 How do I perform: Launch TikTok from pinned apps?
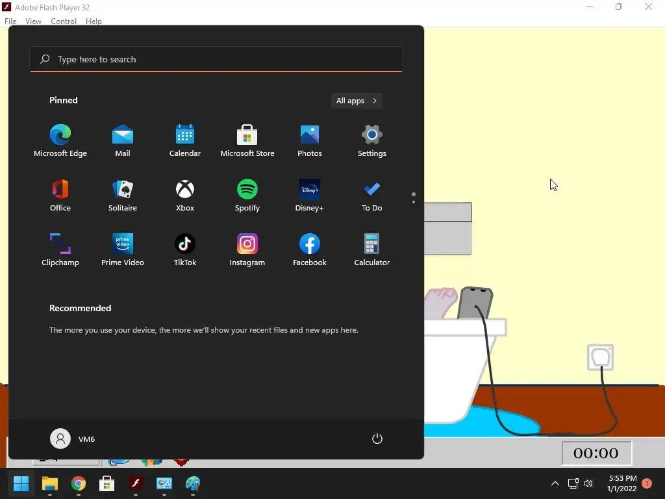pos(185,250)
